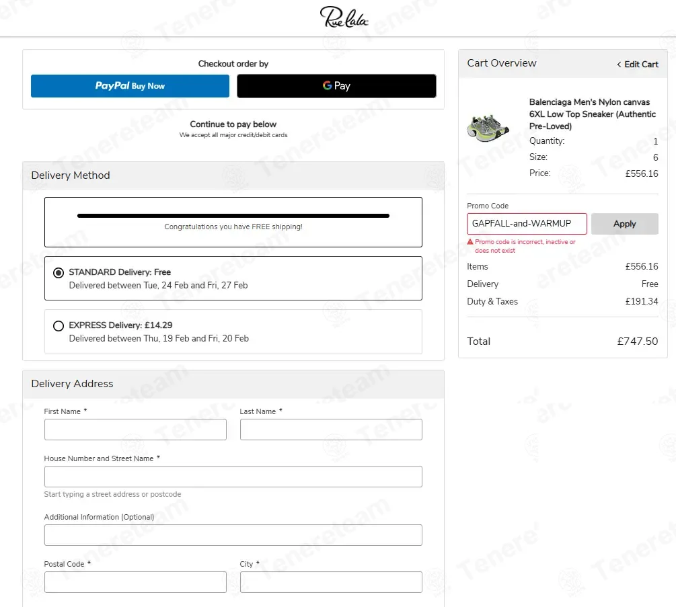Click the Balenciaga Men's Nylon canvas product title
The width and height of the screenshot is (676, 607).
[x=593, y=114]
